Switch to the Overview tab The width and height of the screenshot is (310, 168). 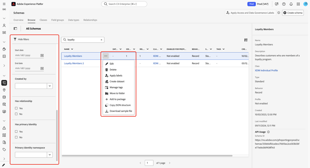pos(18,20)
